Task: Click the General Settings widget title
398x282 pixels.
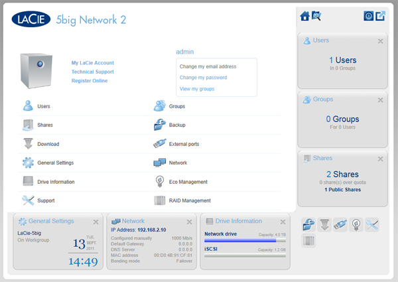Action: [x=51, y=221]
